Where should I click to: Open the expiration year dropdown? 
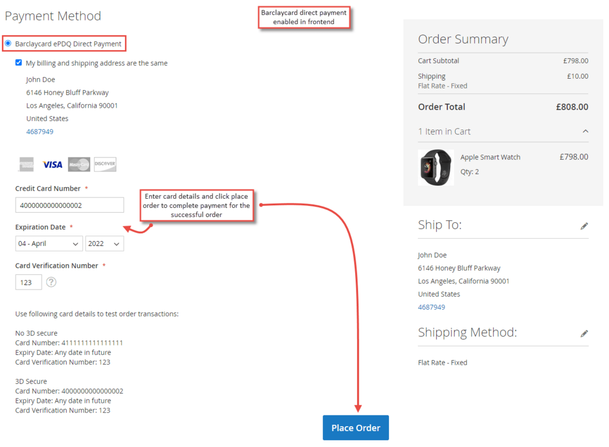tap(104, 243)
